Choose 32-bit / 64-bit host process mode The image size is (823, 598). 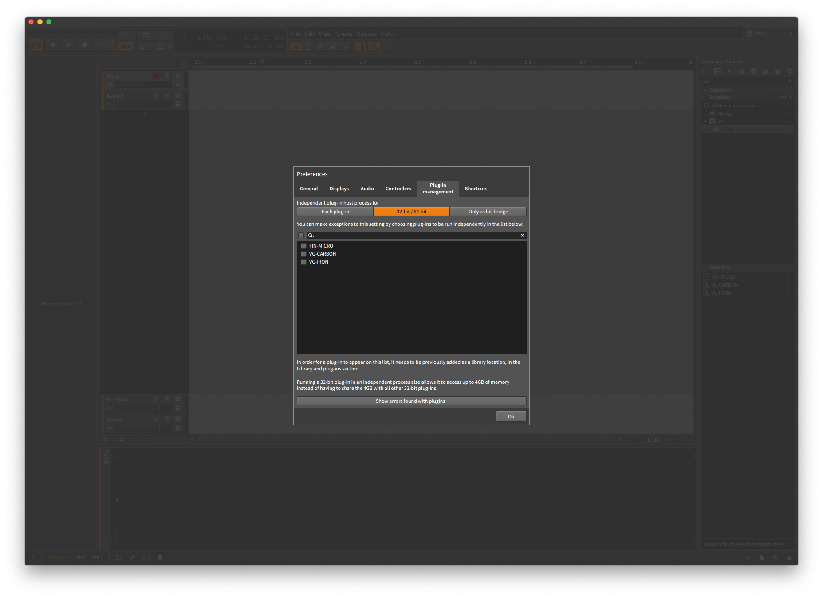point(411,212)
